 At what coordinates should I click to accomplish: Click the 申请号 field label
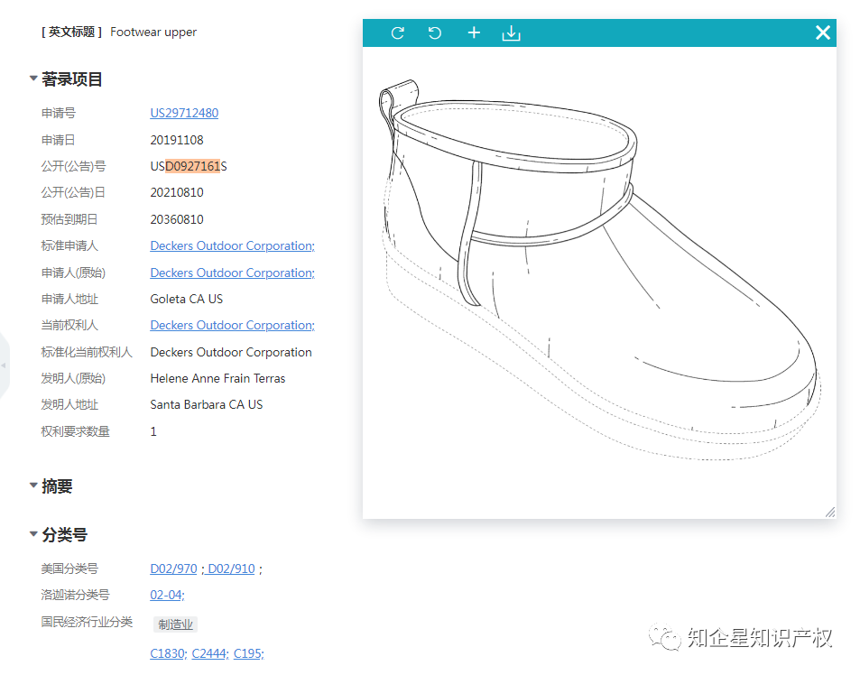[x=58, y=113]
